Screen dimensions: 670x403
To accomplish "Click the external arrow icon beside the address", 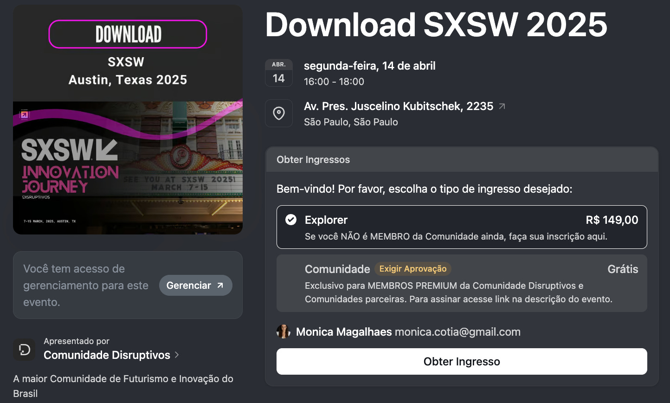I will pos(502,106).
